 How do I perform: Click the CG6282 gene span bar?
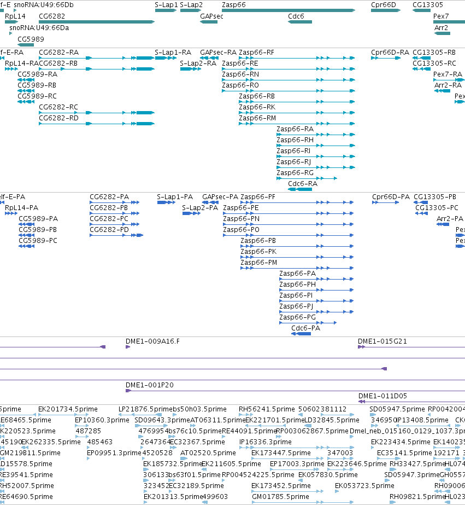pos(97,22)
